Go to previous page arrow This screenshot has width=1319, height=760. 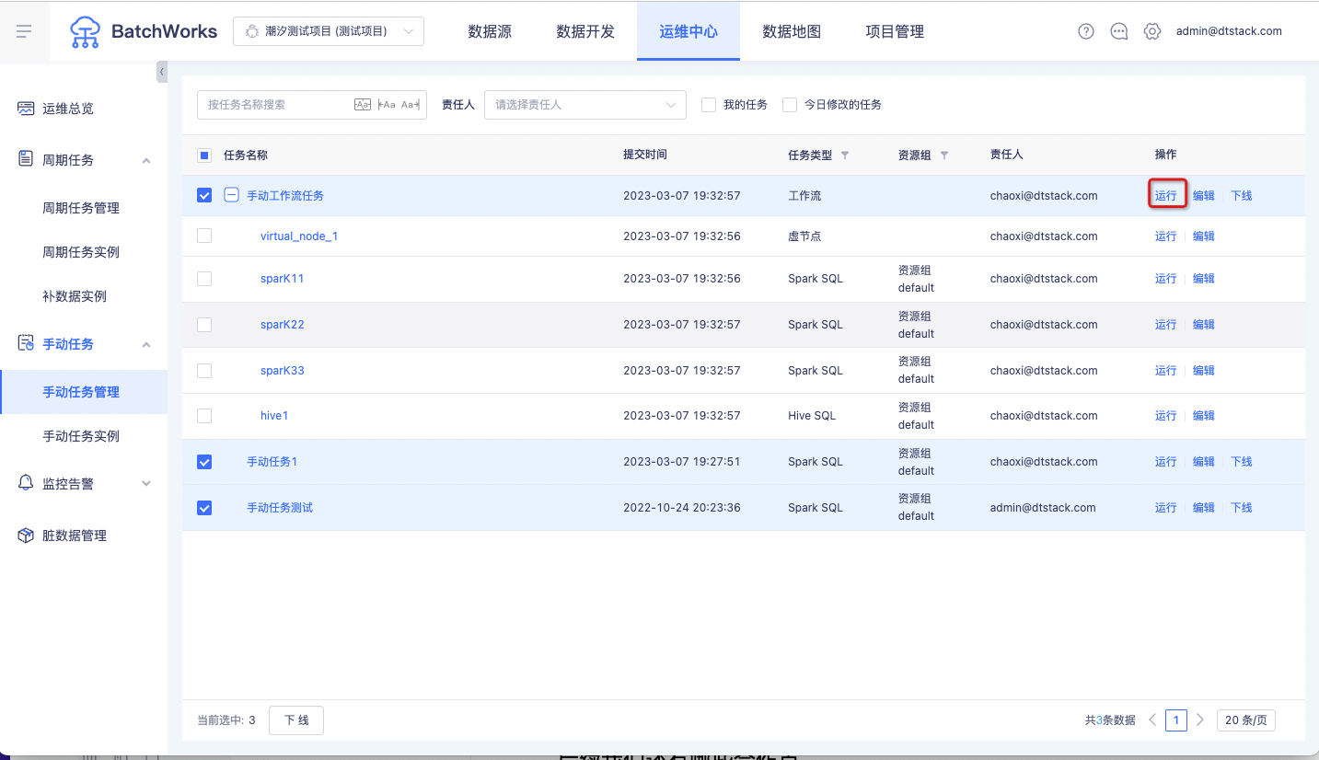tap(1152, 720)
